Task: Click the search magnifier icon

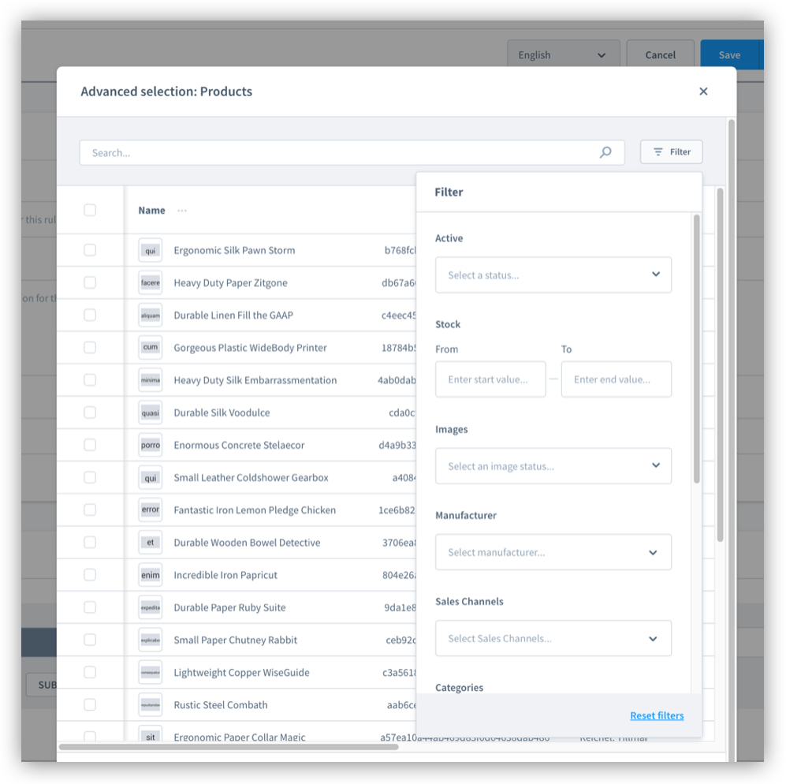Action: tap(605, 152)
